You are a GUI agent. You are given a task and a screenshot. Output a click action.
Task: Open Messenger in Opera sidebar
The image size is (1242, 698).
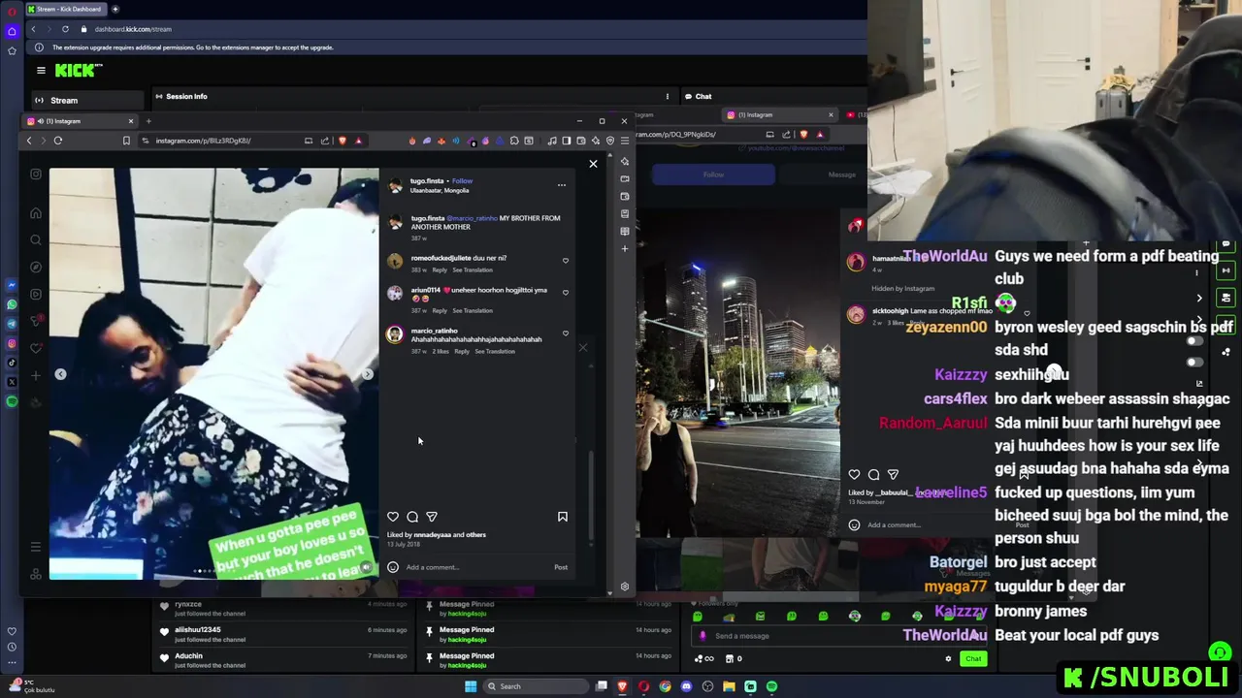pyautogui.click(x=12, y=285)
